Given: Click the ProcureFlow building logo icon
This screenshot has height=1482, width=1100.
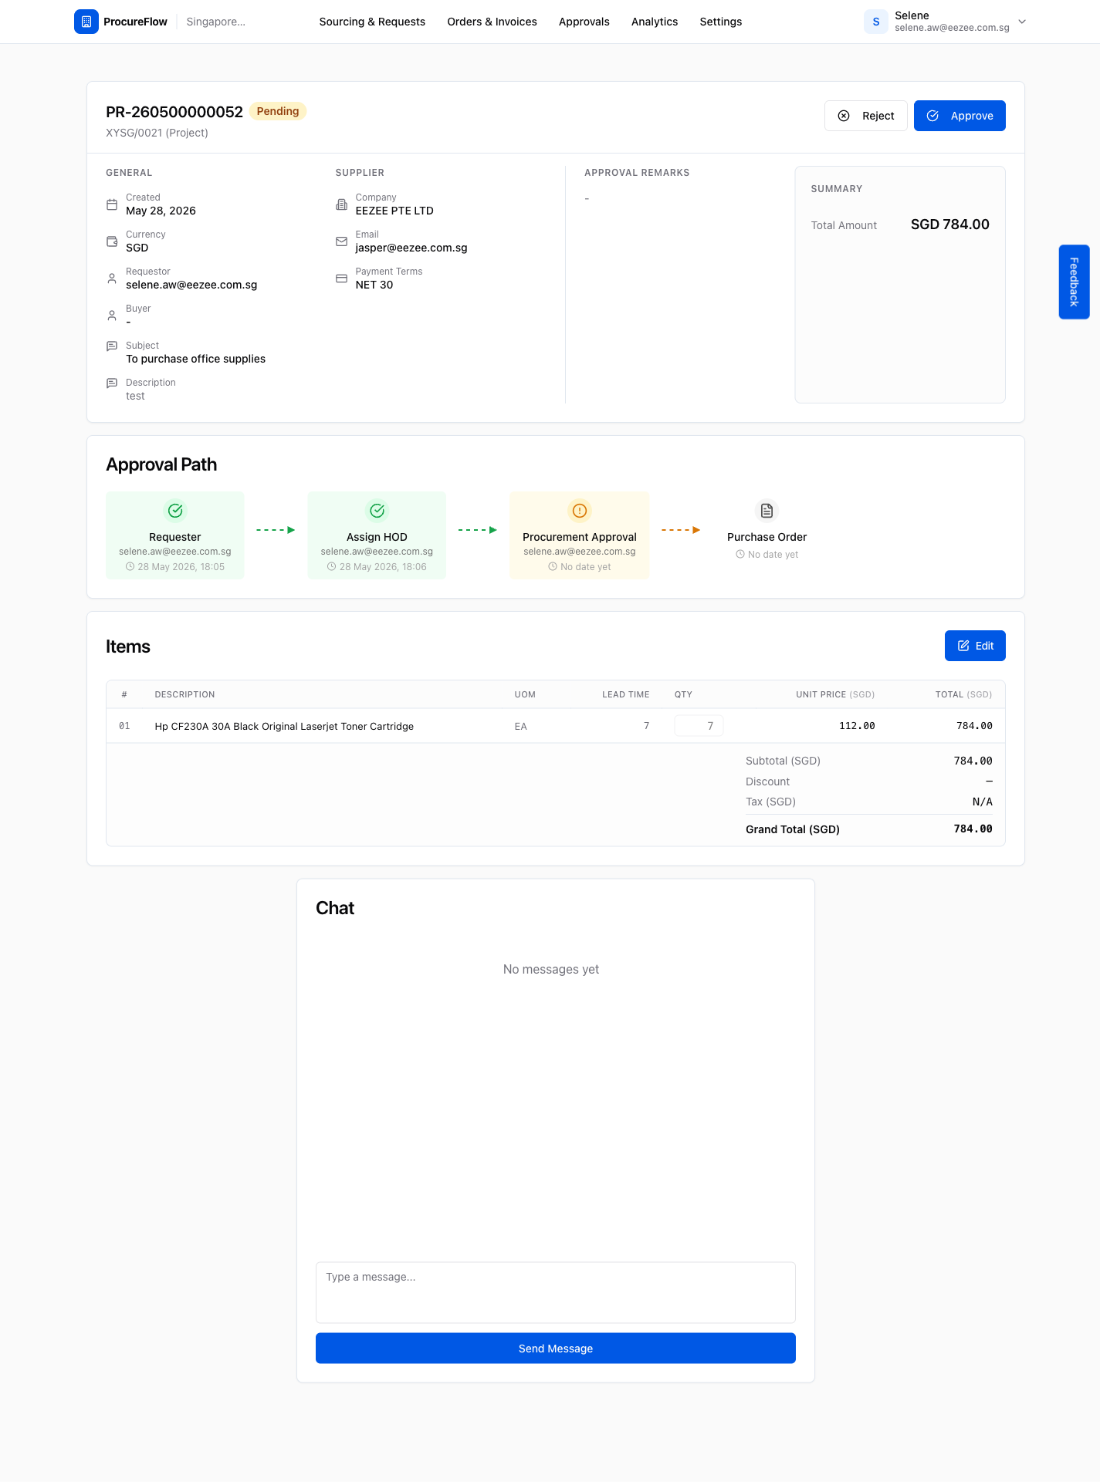Looking at the screenshot, I should tap(86, 22).
